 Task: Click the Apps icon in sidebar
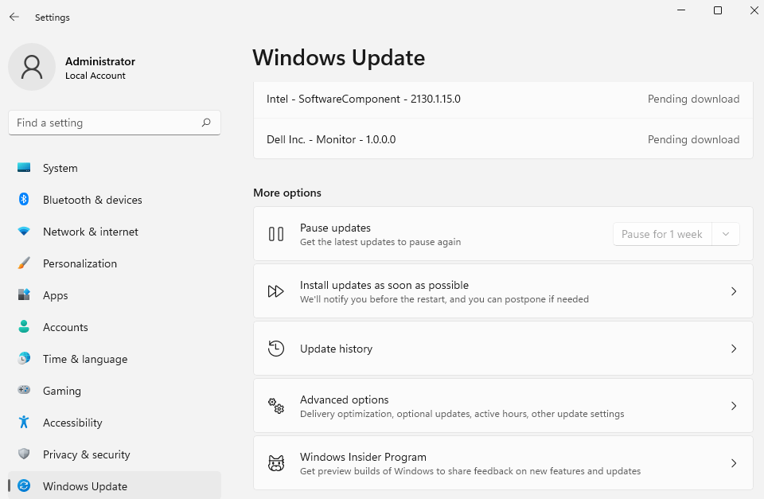point(24,294)
